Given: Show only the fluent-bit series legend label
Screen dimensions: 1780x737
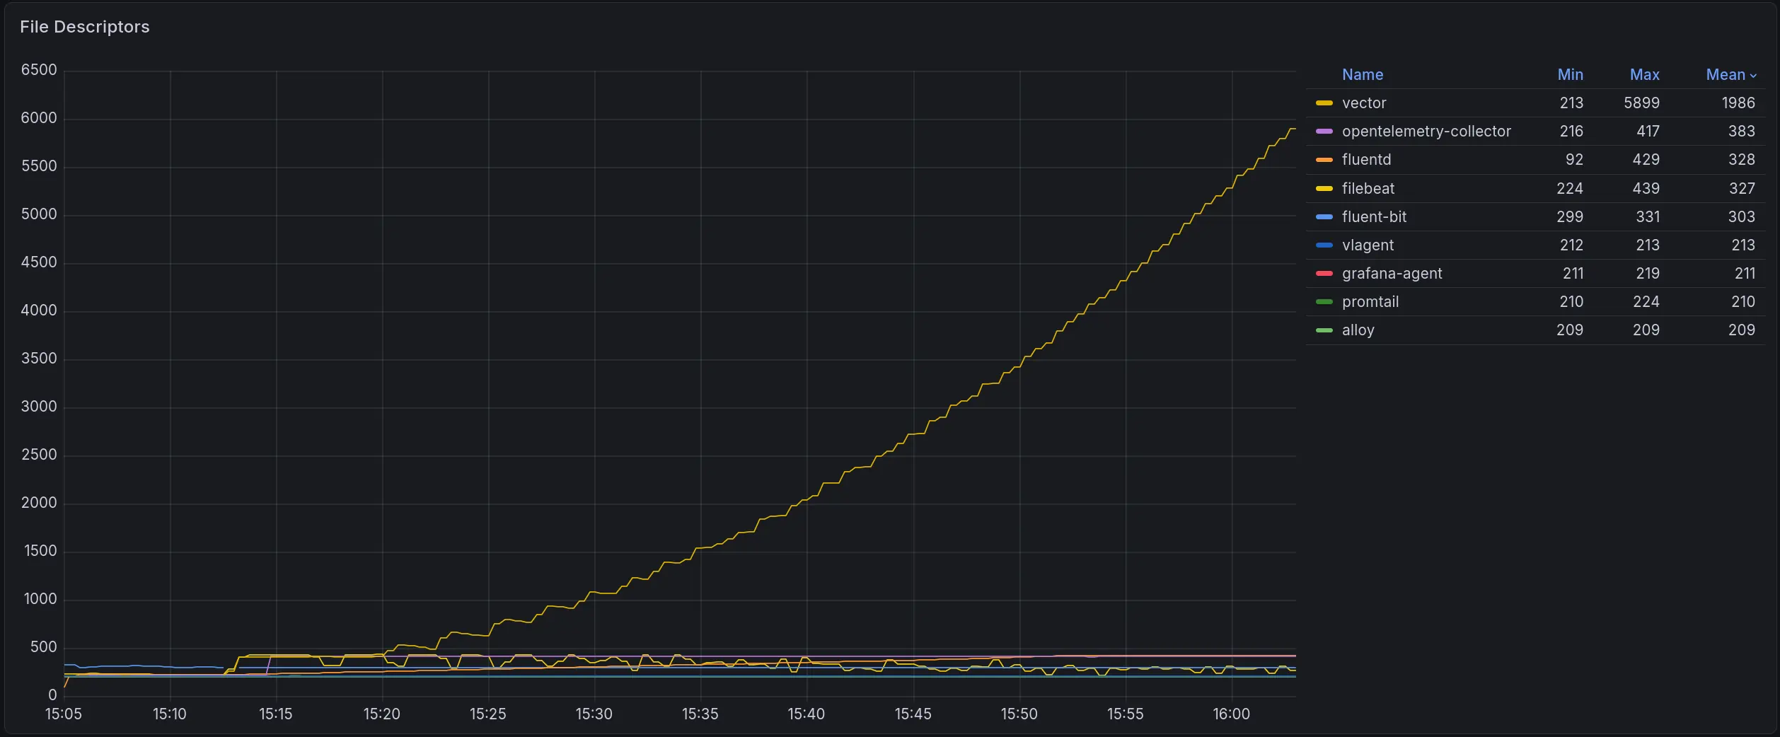Looking at the screenshot, I should tap(1373, 217).
